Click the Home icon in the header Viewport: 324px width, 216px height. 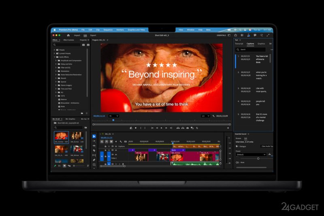tap(68, 35)
